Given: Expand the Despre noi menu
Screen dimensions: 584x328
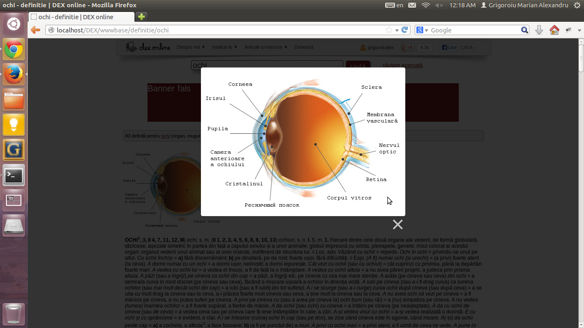Looking at the screenshot, I should pos(191,47).
